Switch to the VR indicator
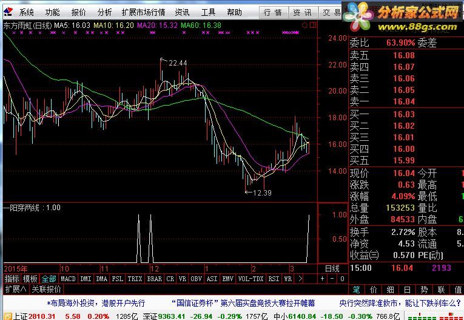464x320 pixels. (x=183, y=279)
